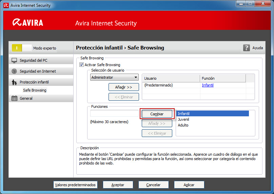Open the Protección infantil section
The height and width of the screenshot is (194, 274).
pyautogui.click(x=41, y=82)
